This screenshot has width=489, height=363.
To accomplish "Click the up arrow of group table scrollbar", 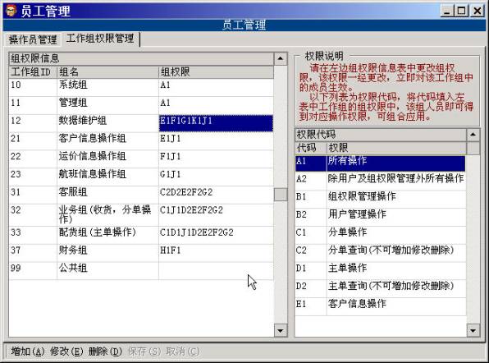I will tap(281, 58).
